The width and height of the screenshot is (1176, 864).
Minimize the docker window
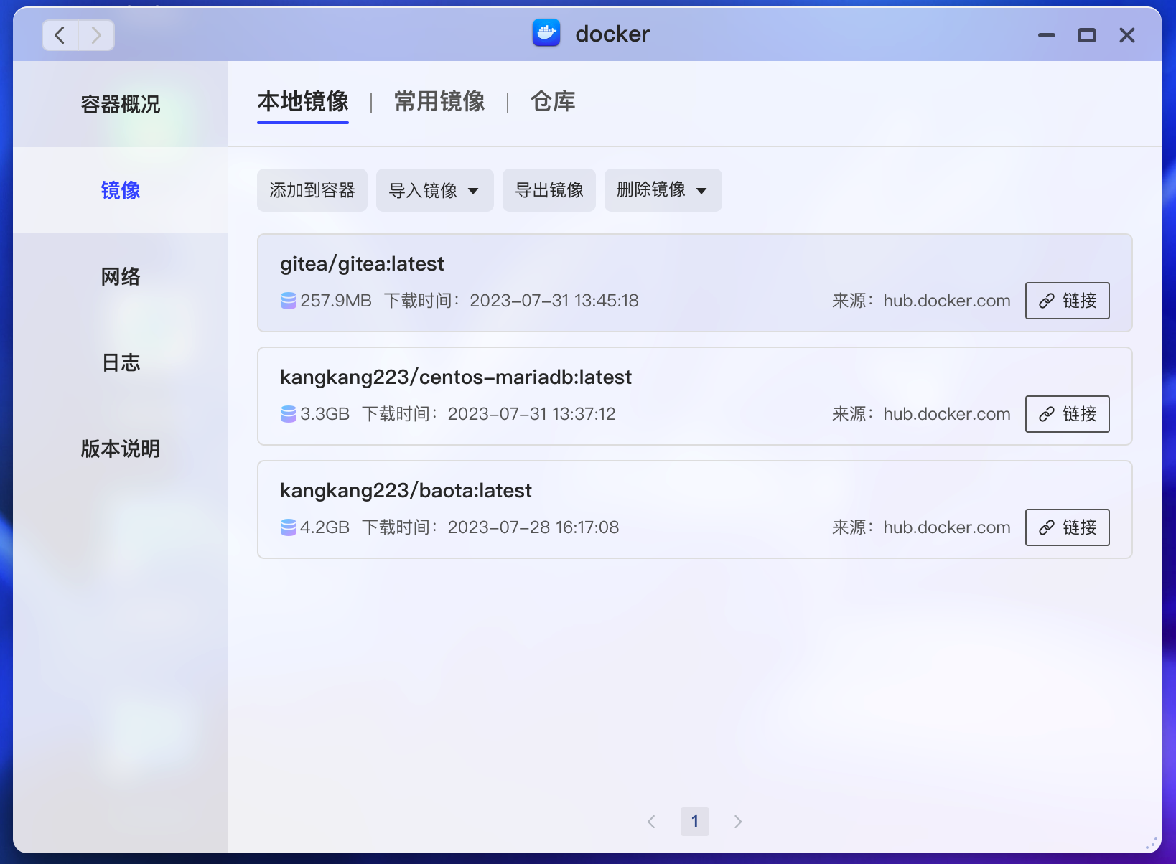[1047, 35]
